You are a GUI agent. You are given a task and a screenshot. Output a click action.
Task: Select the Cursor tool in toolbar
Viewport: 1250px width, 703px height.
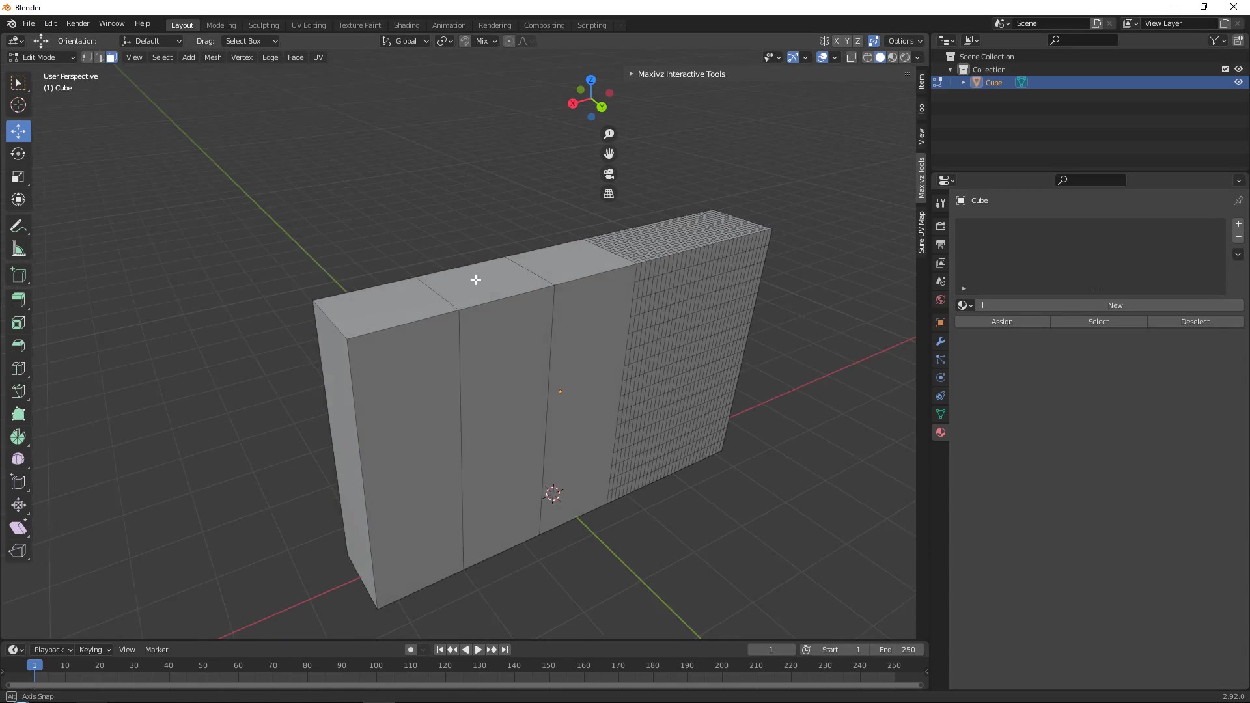(18, 105)
